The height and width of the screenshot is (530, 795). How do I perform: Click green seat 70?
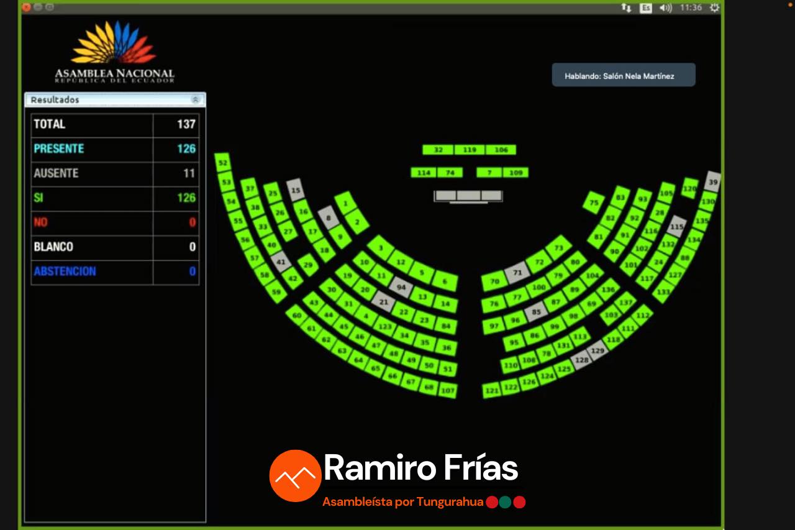point(494,281)
